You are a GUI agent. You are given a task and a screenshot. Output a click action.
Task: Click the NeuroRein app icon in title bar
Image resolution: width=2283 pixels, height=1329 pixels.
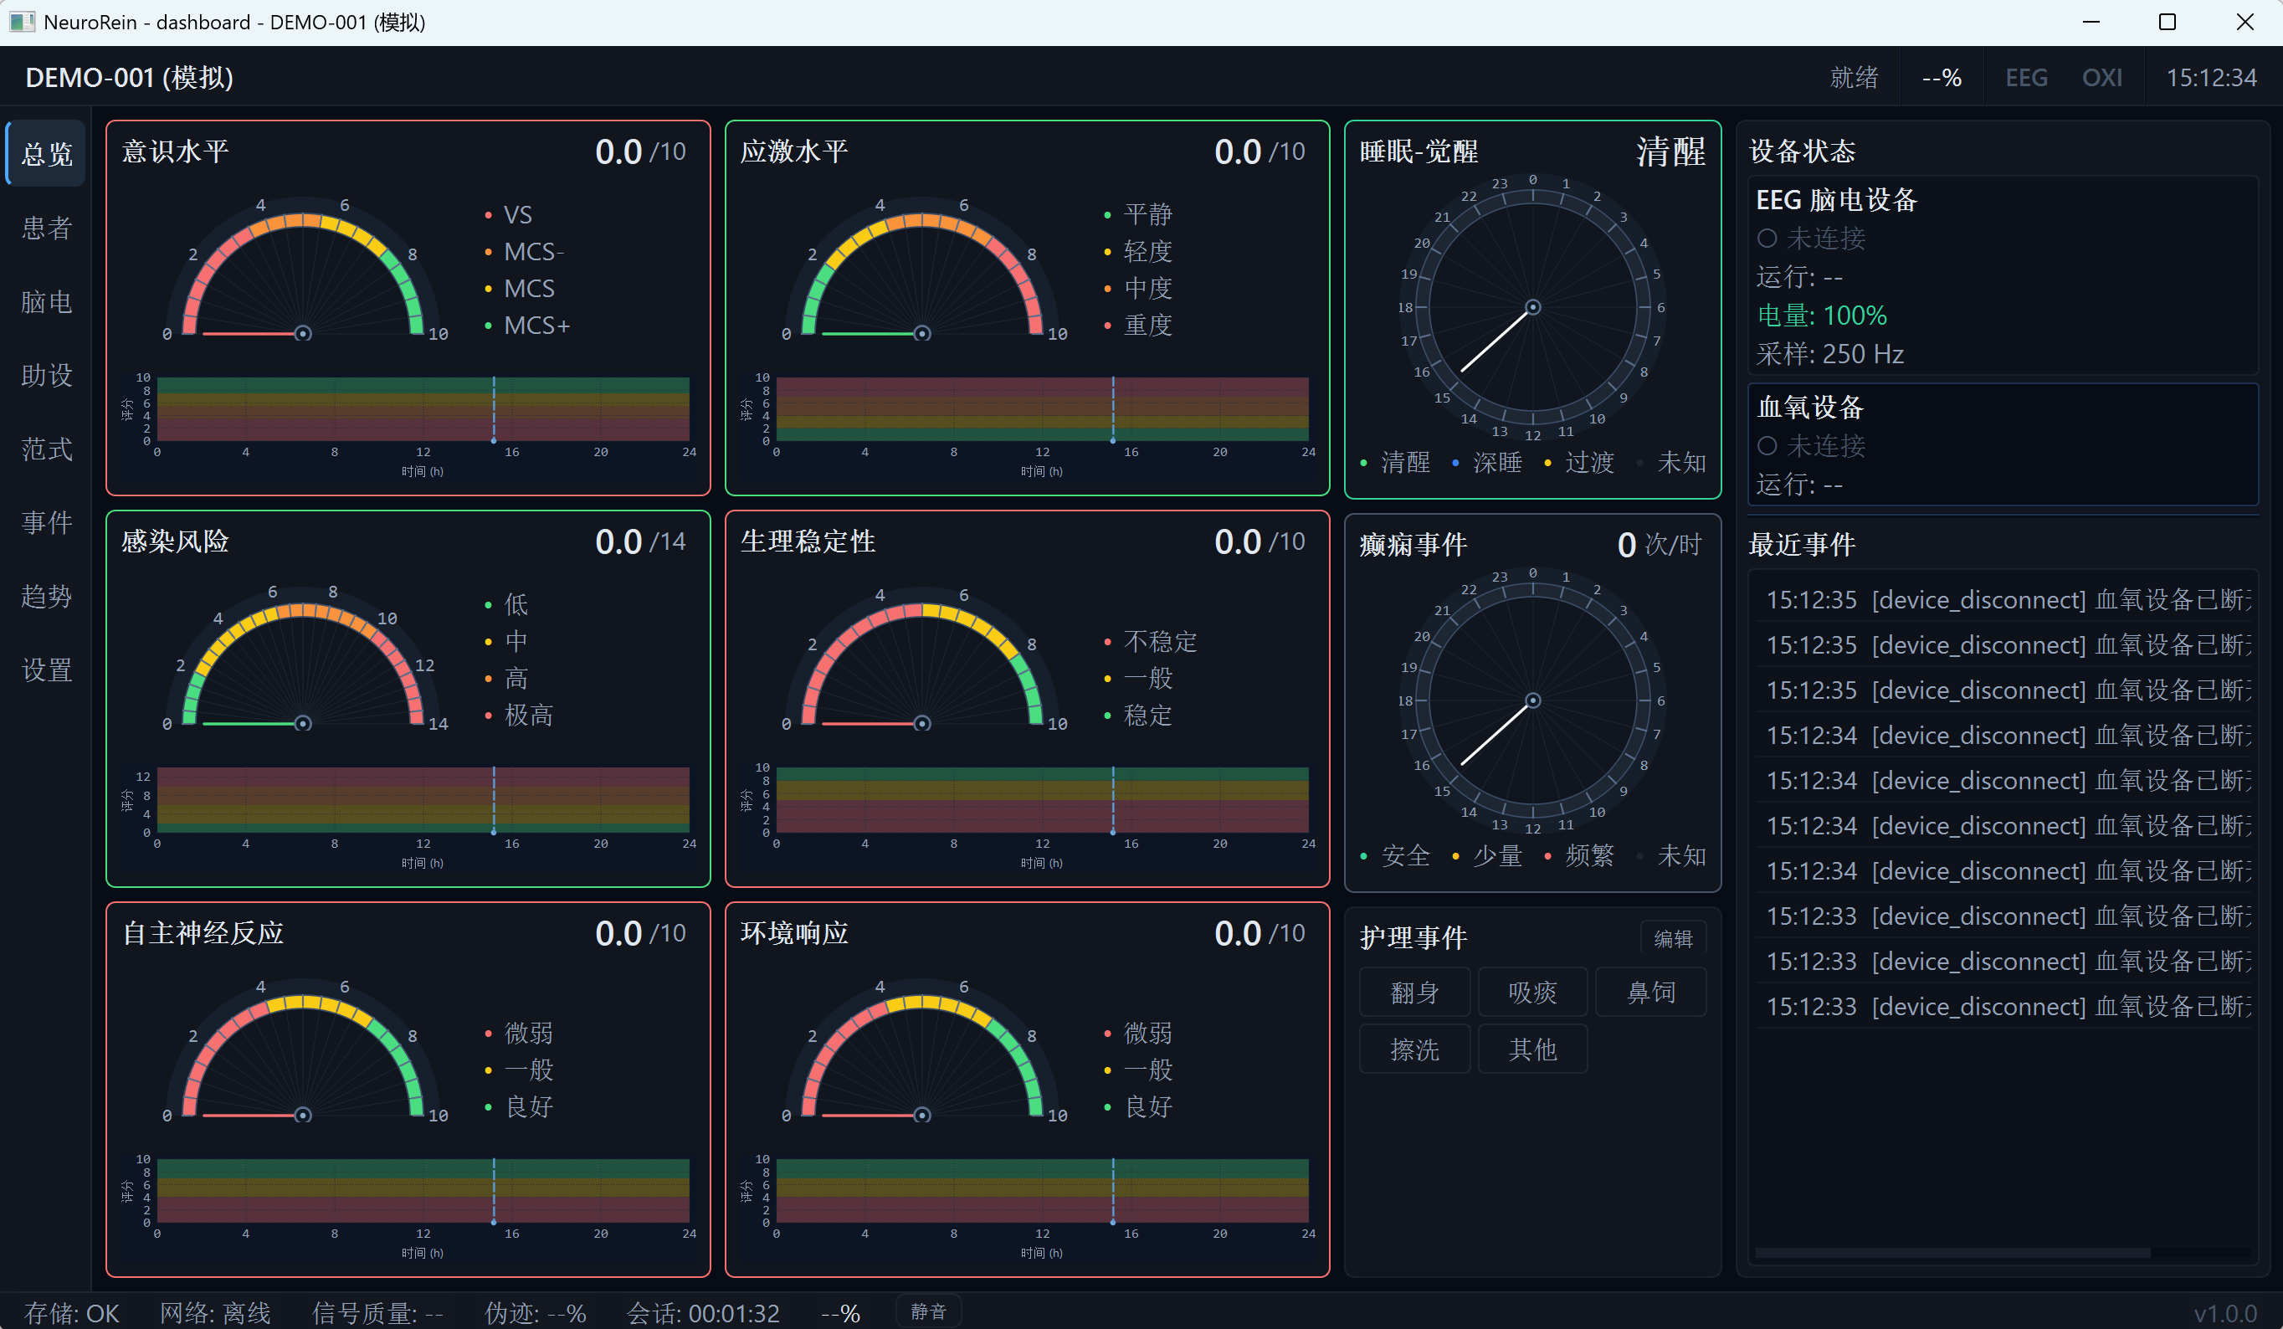coord(22,22)
